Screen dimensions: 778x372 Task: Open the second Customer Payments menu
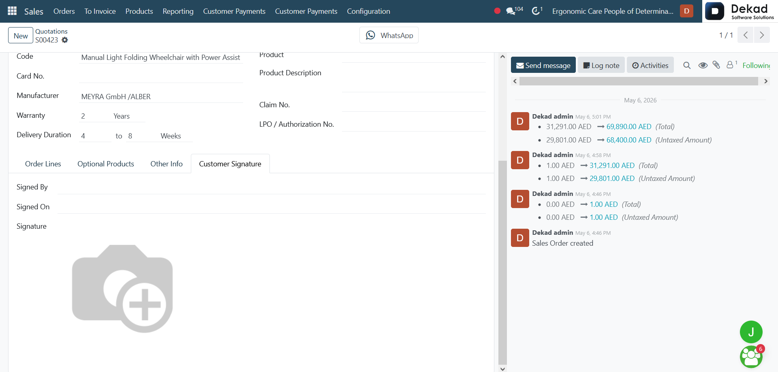click(306, 11)
